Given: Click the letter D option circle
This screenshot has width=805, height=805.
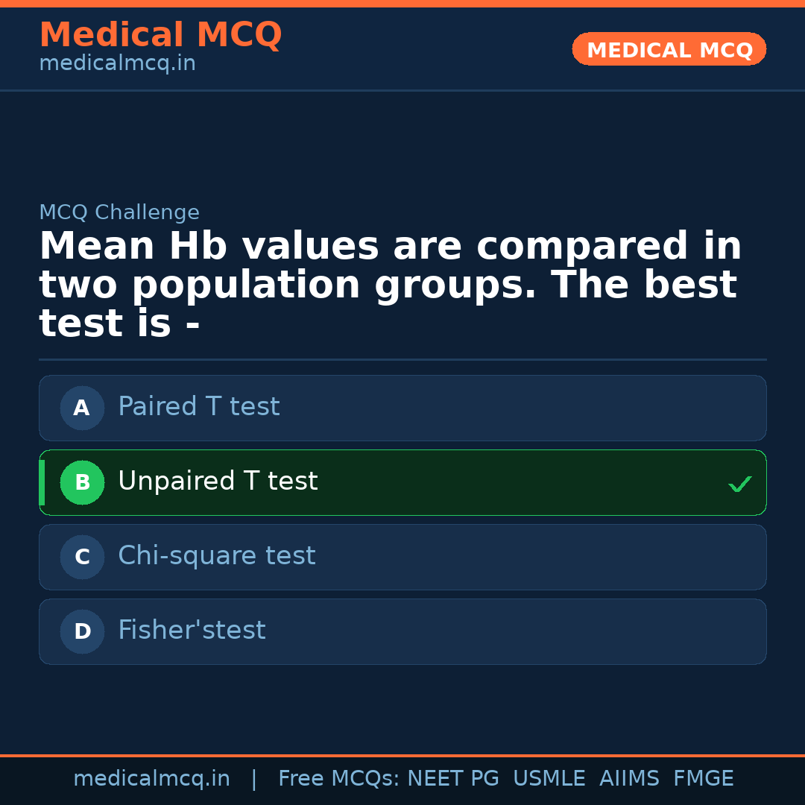Looking at the screenshot, I should pos(82,631).
